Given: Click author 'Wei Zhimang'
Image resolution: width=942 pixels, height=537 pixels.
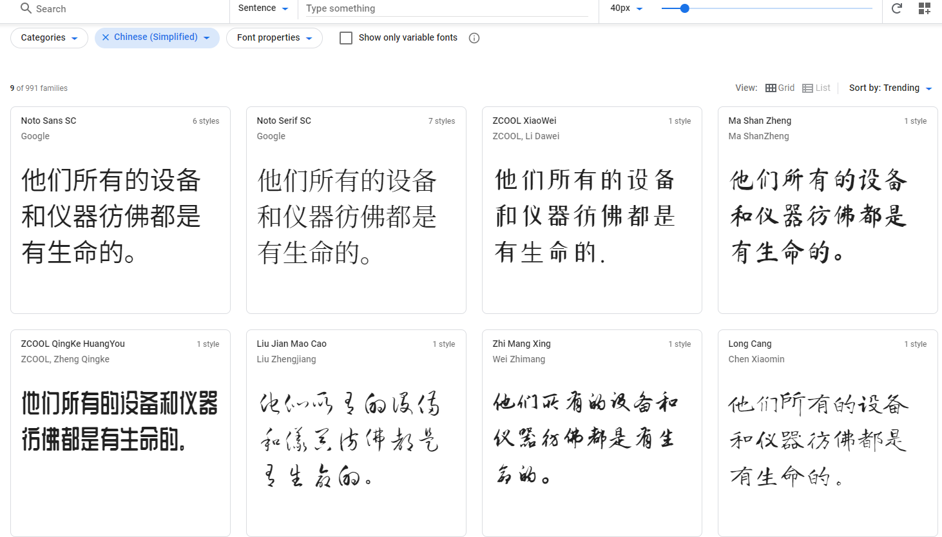Looking at the screenshot, I should [x=519, y=359].
